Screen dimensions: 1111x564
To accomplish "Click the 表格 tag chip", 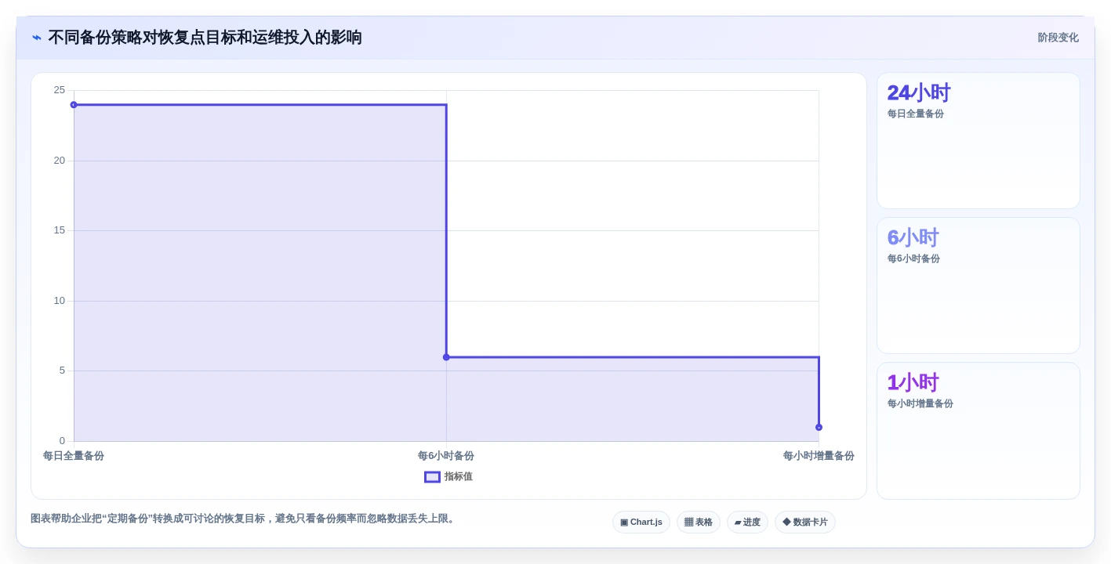I will [x=699, y=522].
